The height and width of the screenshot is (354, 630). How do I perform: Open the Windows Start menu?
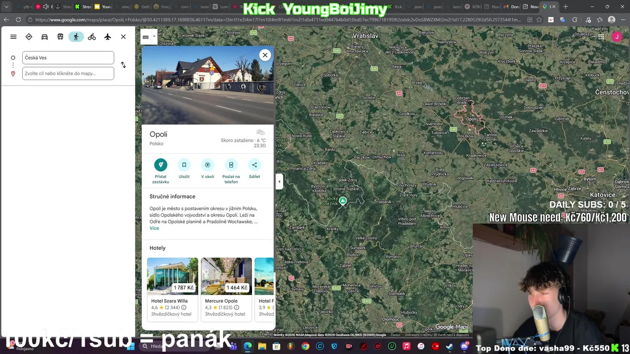pos(130,347)
